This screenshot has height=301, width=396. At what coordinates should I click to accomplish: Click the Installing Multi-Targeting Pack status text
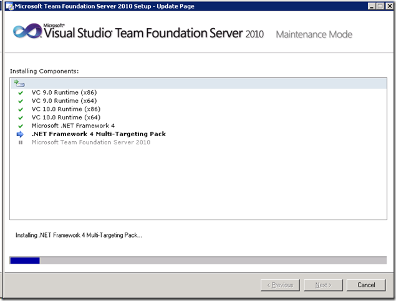pos(79,235)
